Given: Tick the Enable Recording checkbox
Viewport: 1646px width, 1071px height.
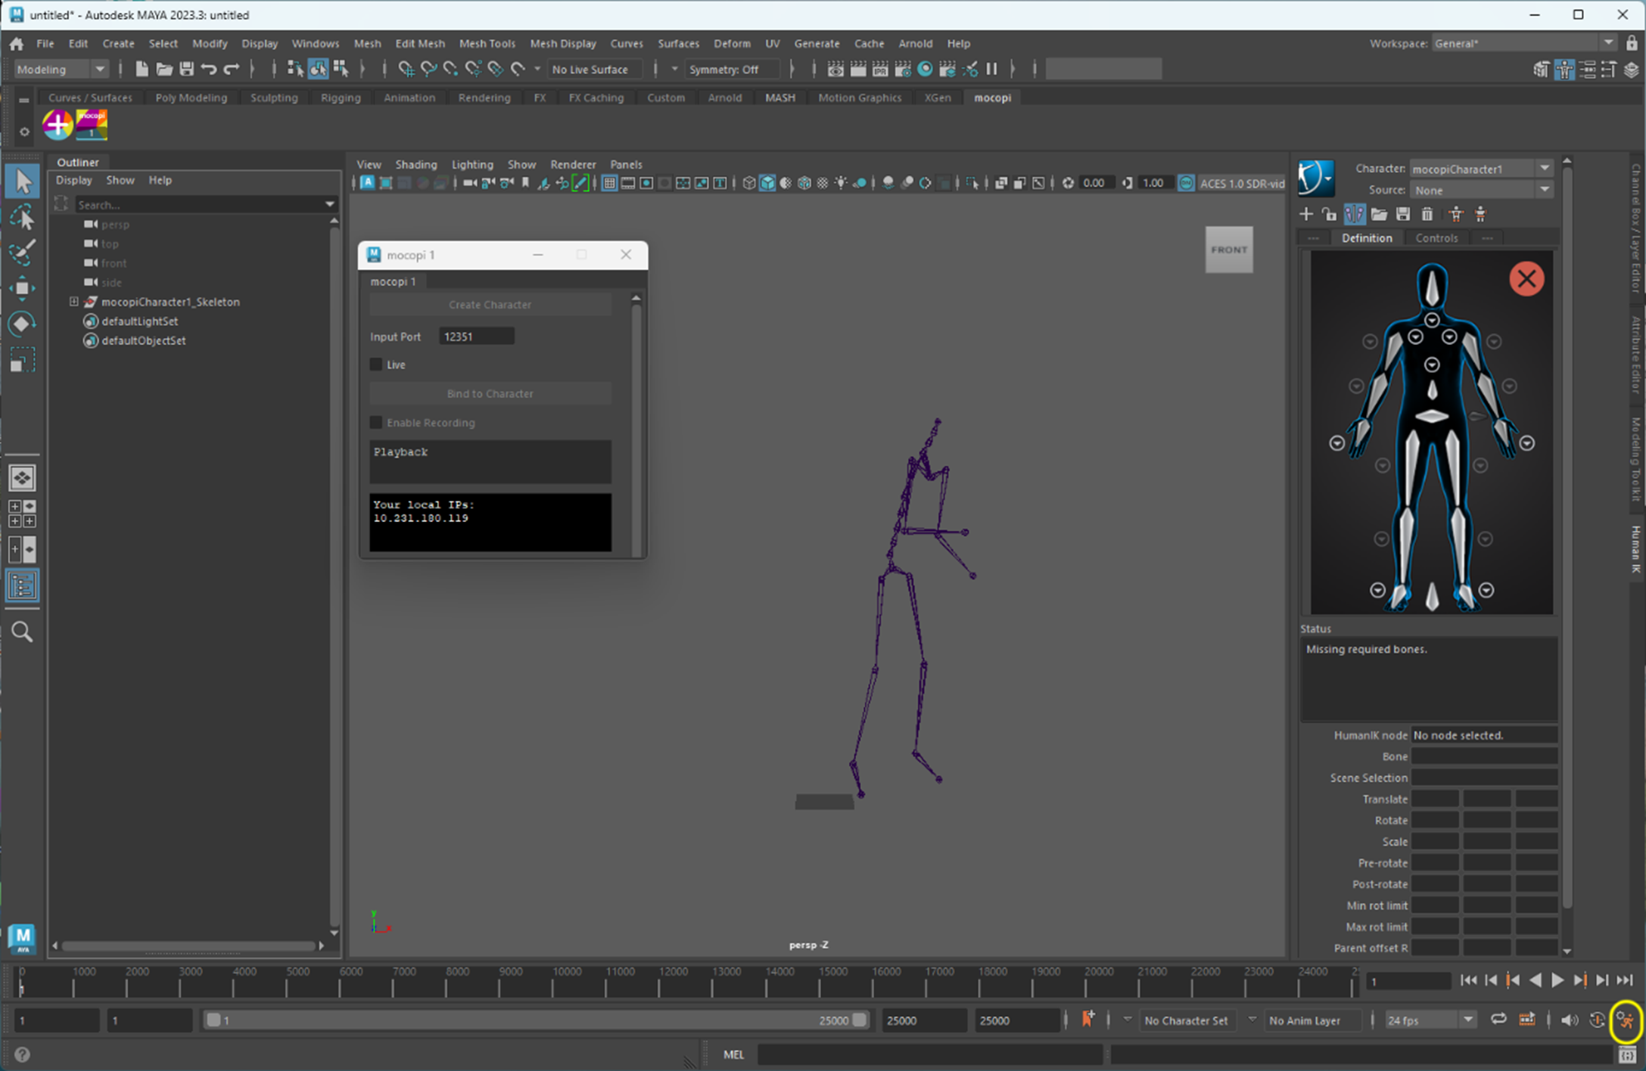Looking at the screenshot, I should pos(376,423).
